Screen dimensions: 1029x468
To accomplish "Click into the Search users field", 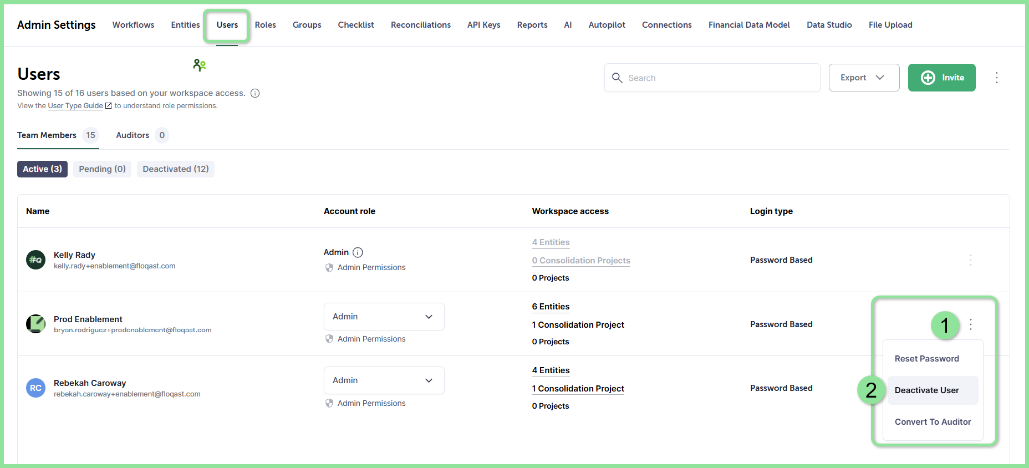I will click(x=712, y=78).
